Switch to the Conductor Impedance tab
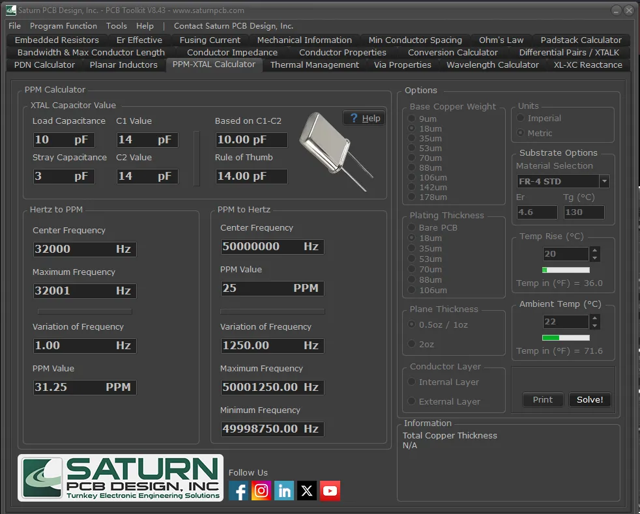The height and width of the screenshot is (514, 640). click(232, 53)
